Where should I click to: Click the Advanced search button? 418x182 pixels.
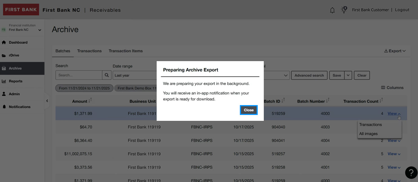point(309,75)
